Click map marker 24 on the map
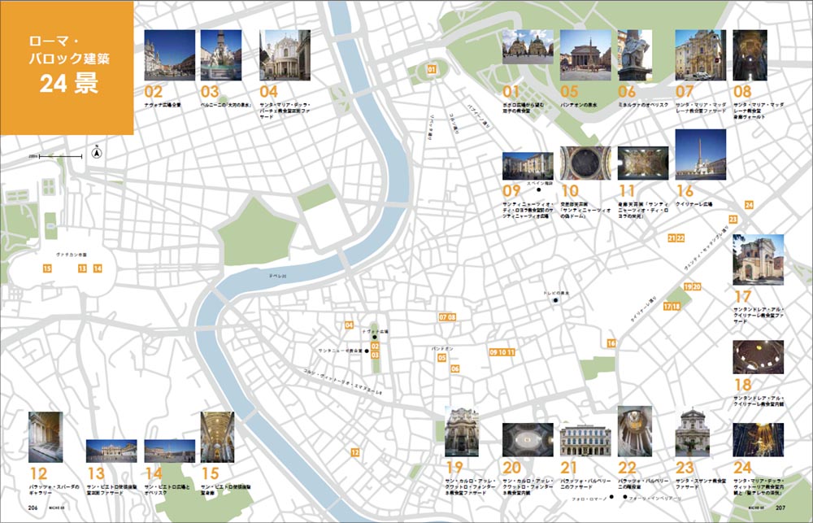813x523 pixels. pyautogui.click(x=749, y=205)
